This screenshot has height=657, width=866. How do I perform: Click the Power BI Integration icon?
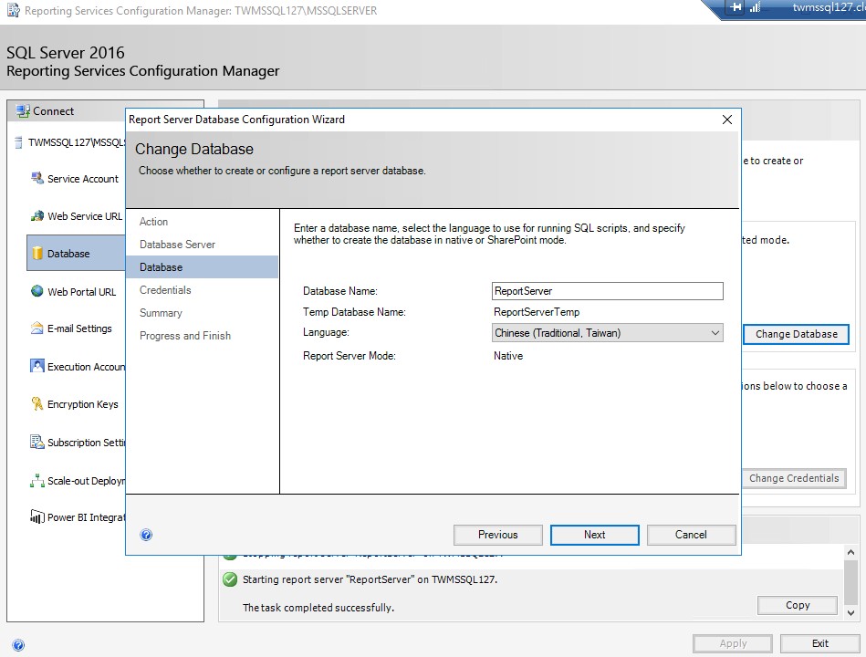(37, 517)
